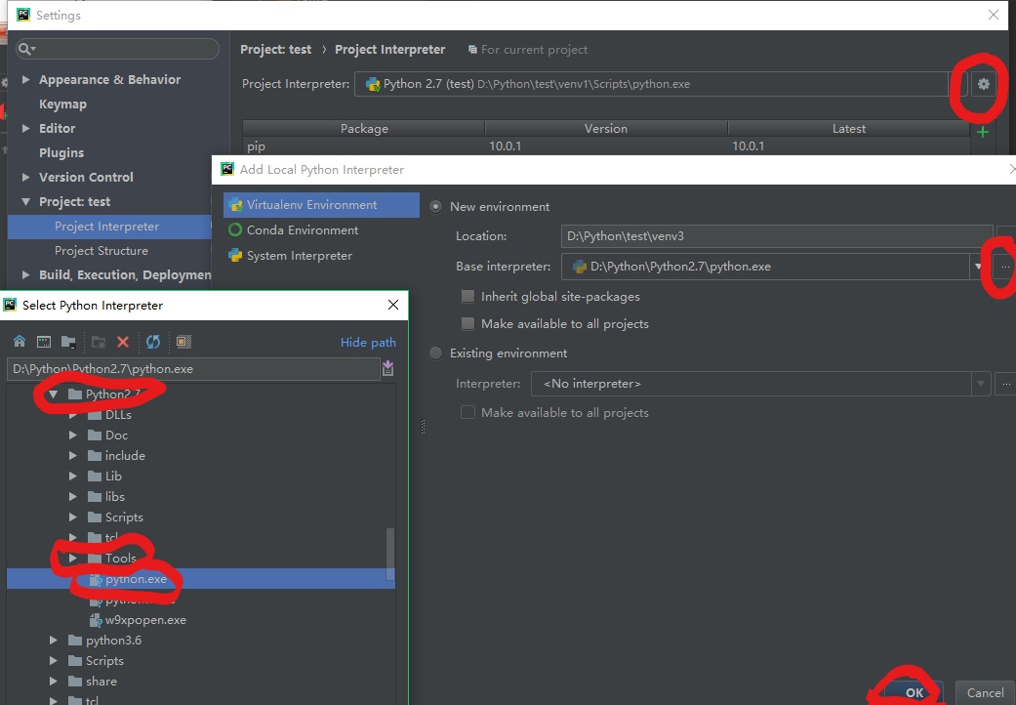Screen dimensions: 1016x705
Task: Expand the DLLs folder
Action: (72, 415)
